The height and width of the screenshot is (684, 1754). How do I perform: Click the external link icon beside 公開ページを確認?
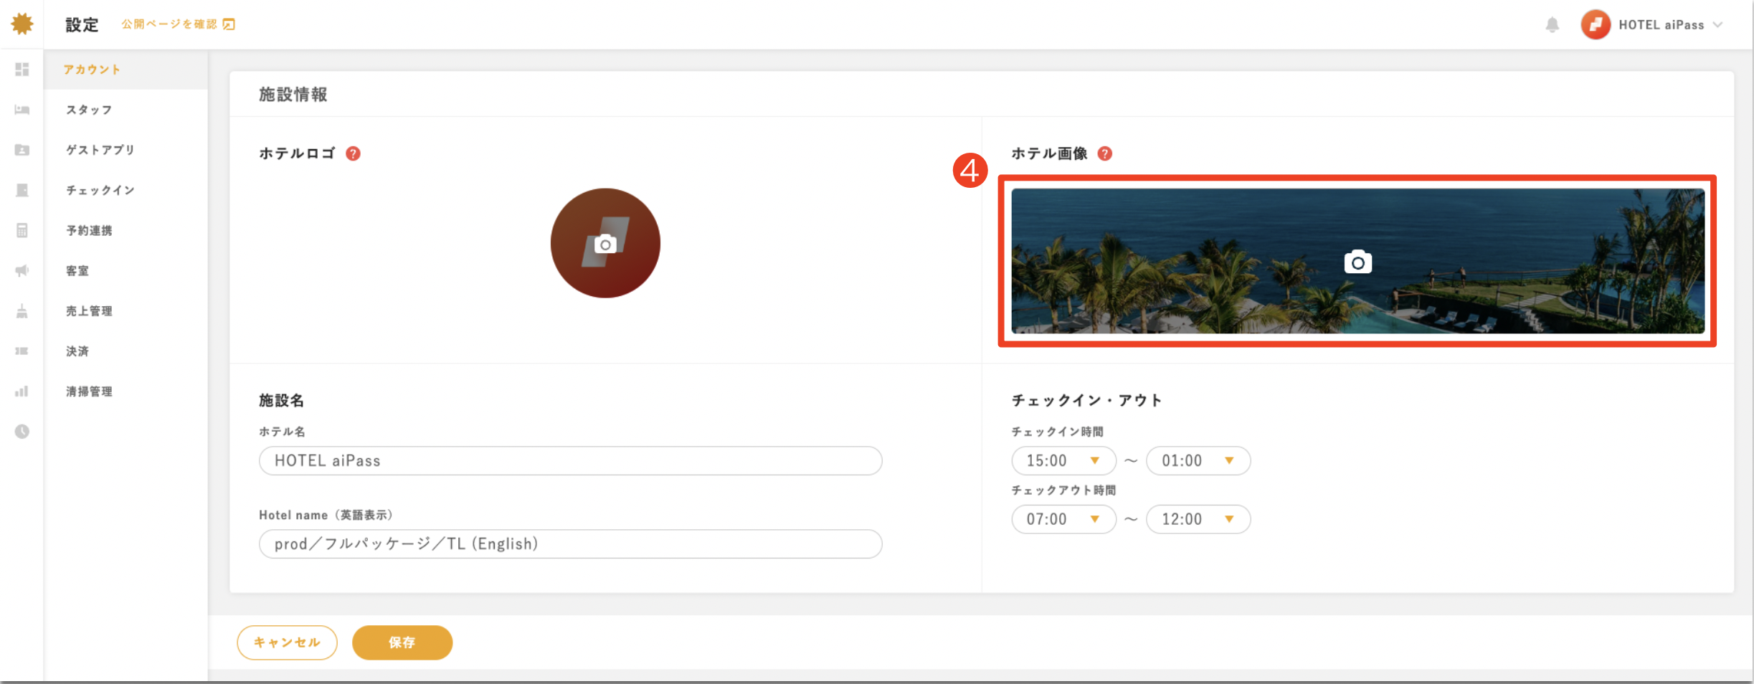(x=229, y=24)
